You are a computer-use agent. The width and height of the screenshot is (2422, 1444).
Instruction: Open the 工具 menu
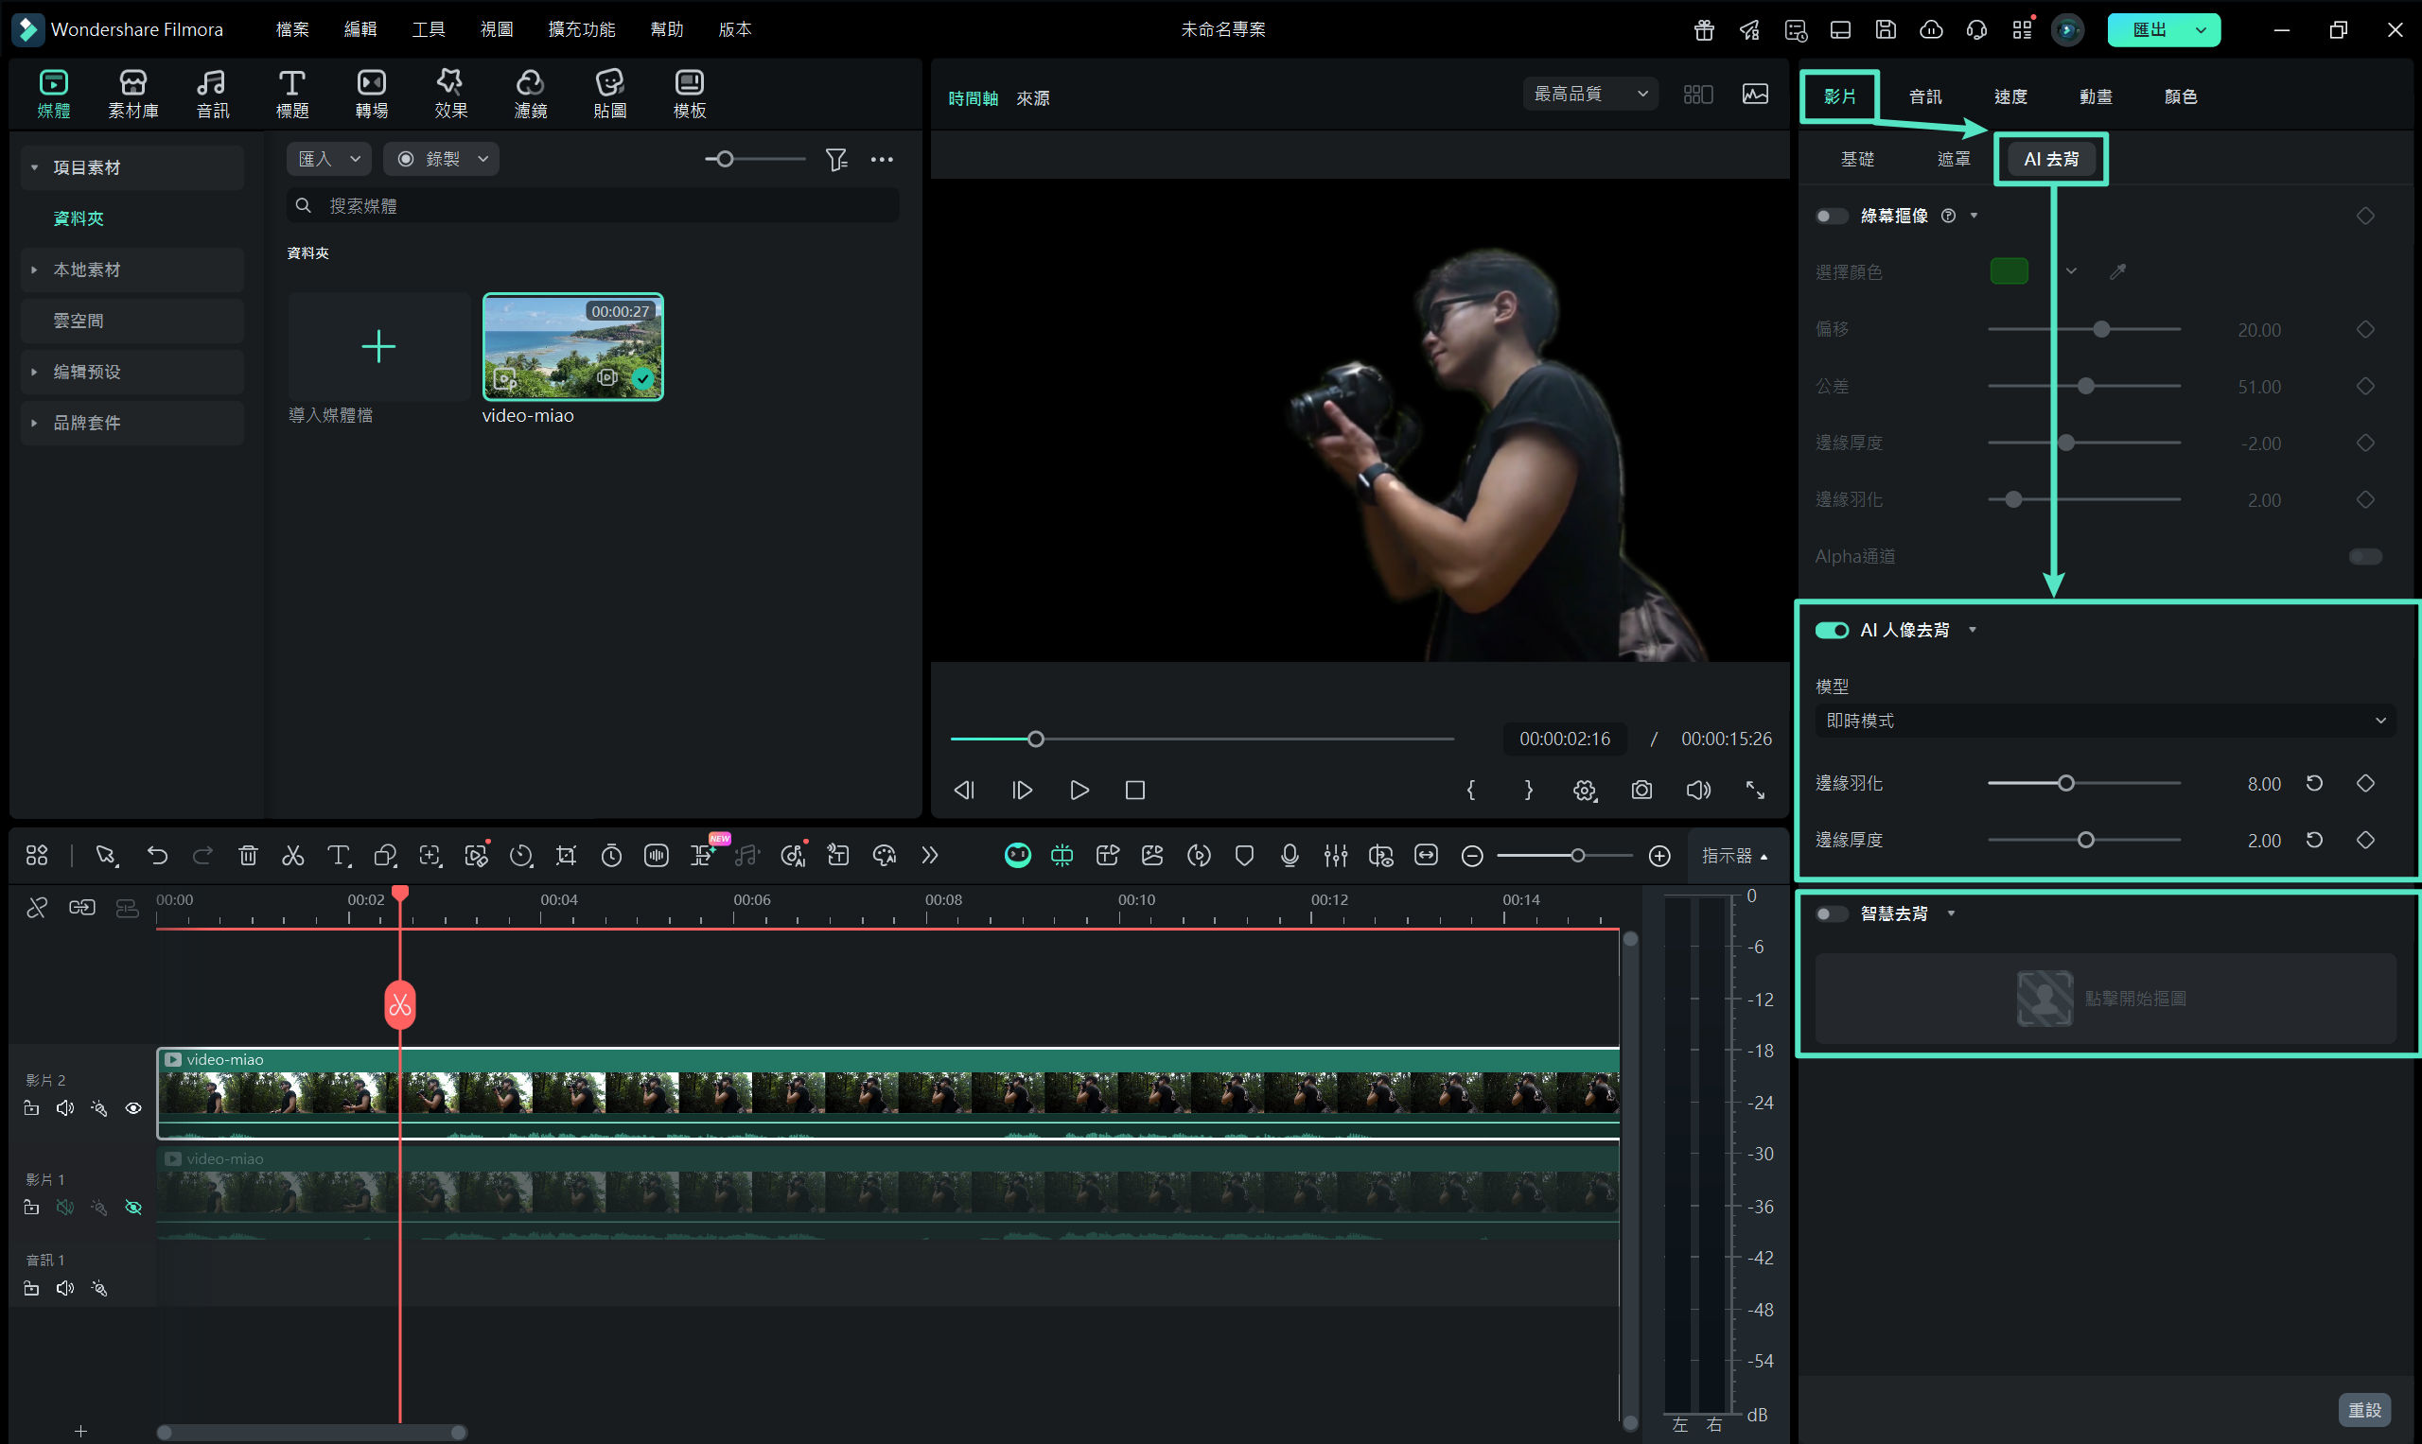tap(428, 29)
